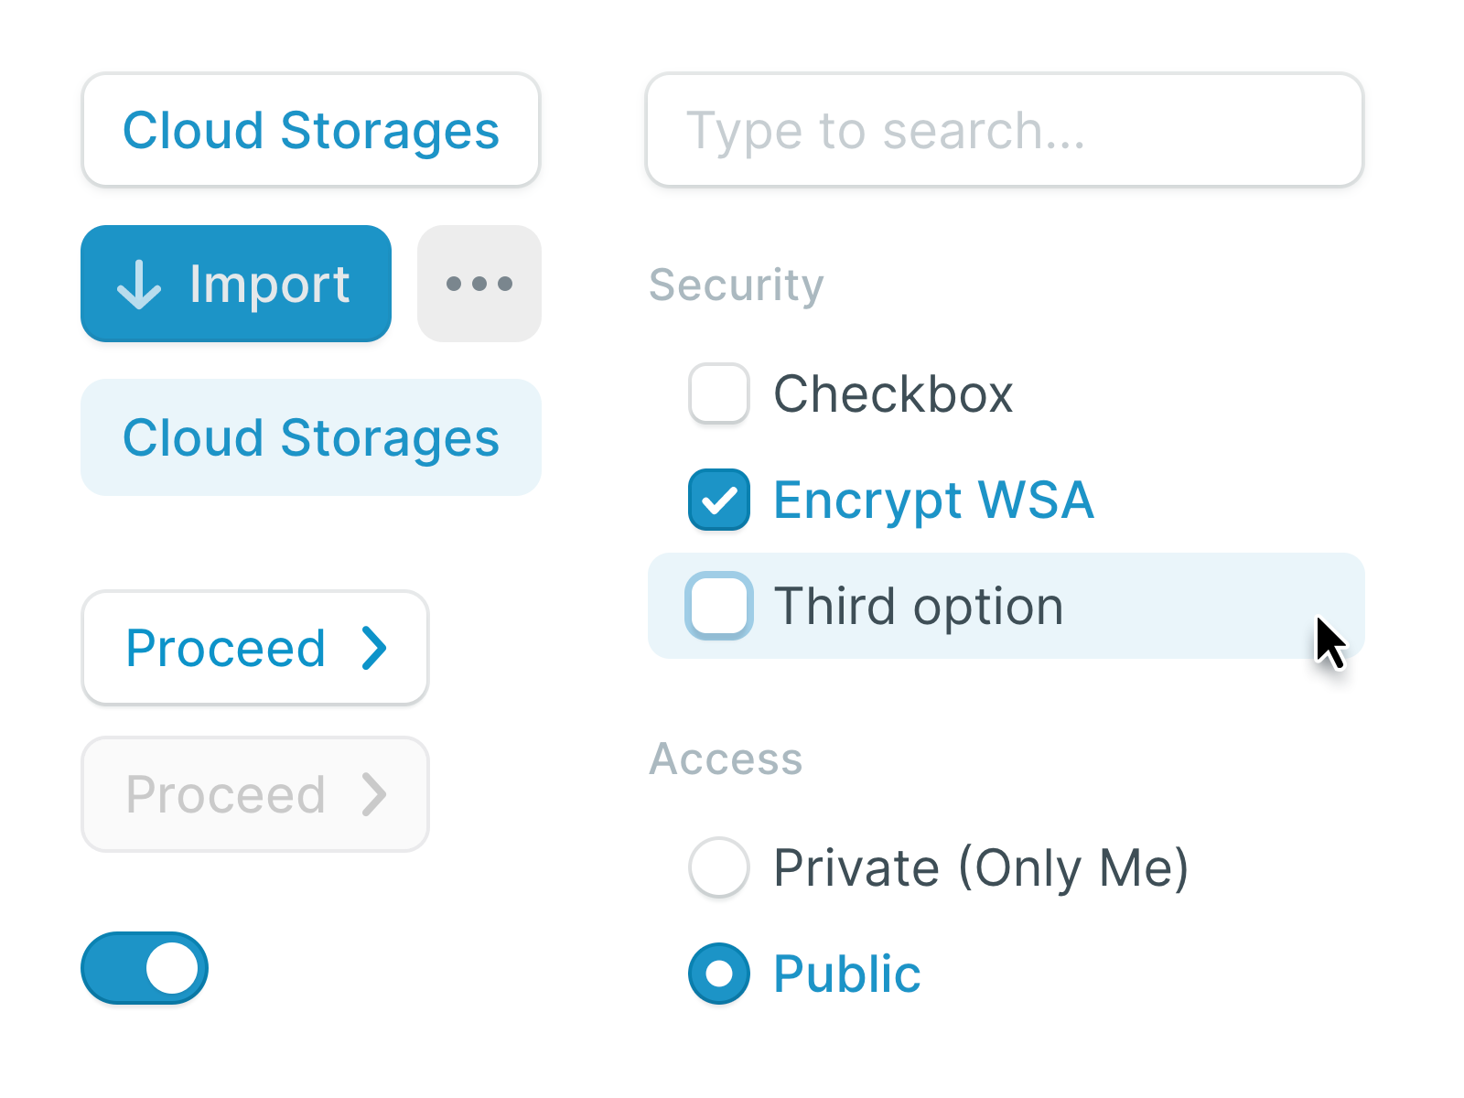Click the light-blue filled Cloud Storages button
This screenshot has width=1464, height=1098.
(311, 437)
